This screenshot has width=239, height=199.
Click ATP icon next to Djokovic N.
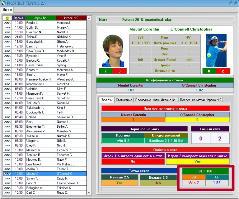(x=7, y=32)
